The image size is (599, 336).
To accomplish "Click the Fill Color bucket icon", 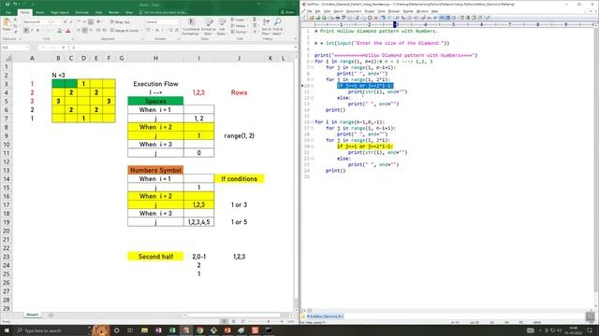I will (x=59, y=31).
